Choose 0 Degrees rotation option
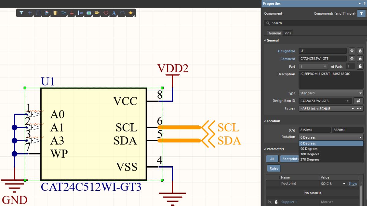Screen dimensions: 367x206 [331, 143]
